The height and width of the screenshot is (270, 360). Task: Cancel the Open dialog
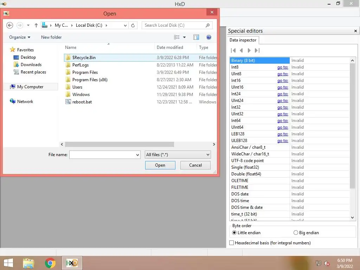tap(195, 165)
